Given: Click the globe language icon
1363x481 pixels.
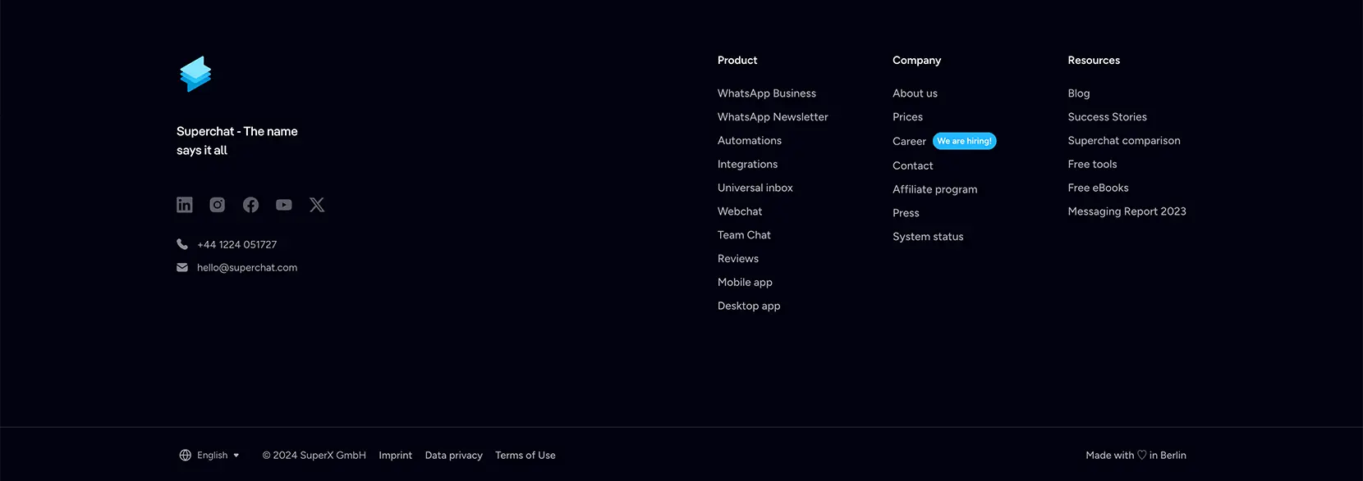Looking at the screenshot, I should point(186,456).
